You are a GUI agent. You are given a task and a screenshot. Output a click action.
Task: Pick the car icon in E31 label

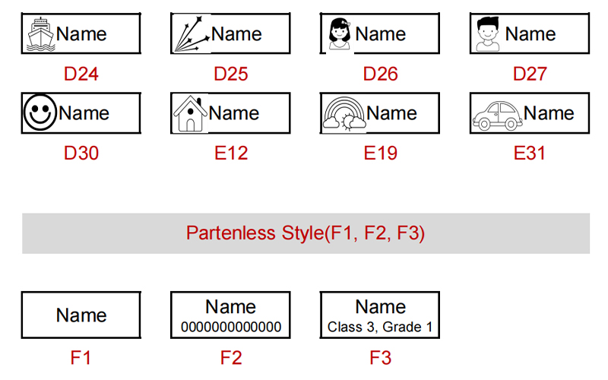pyautogui.click(x=497, y=116)
